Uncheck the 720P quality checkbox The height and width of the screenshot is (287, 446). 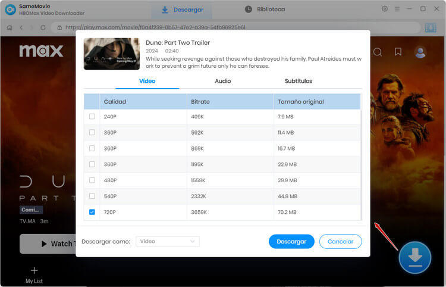tap(92, 211)
